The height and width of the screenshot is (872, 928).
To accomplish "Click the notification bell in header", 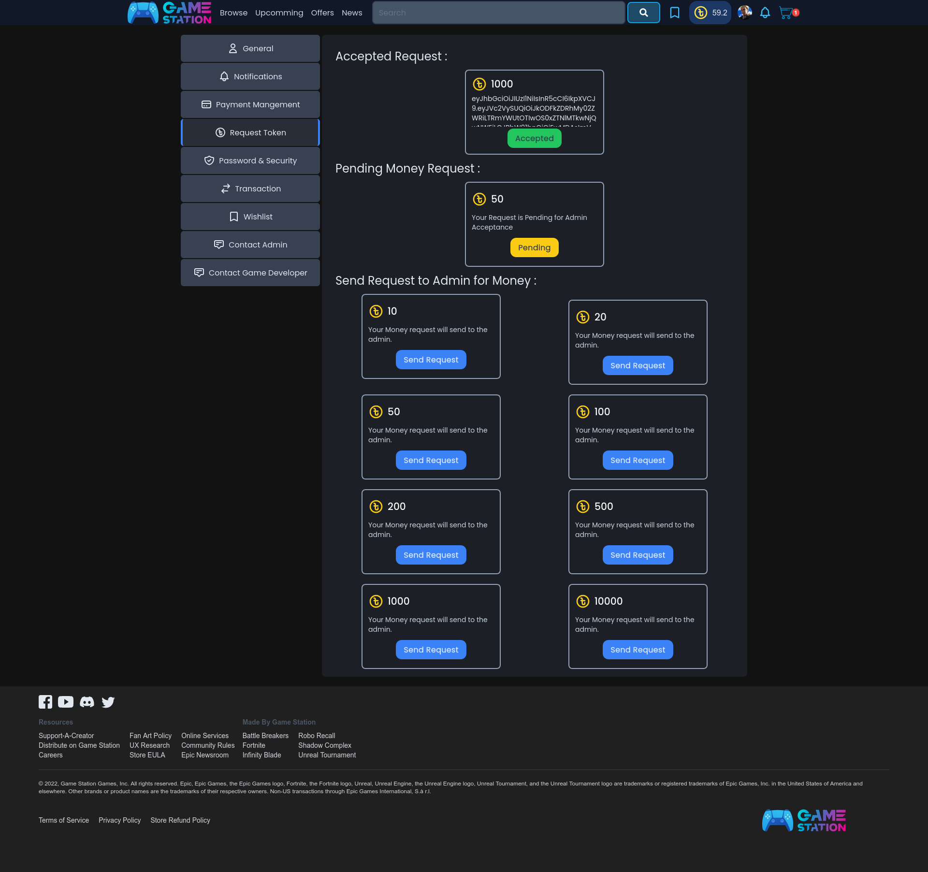I will coord(765,13).
